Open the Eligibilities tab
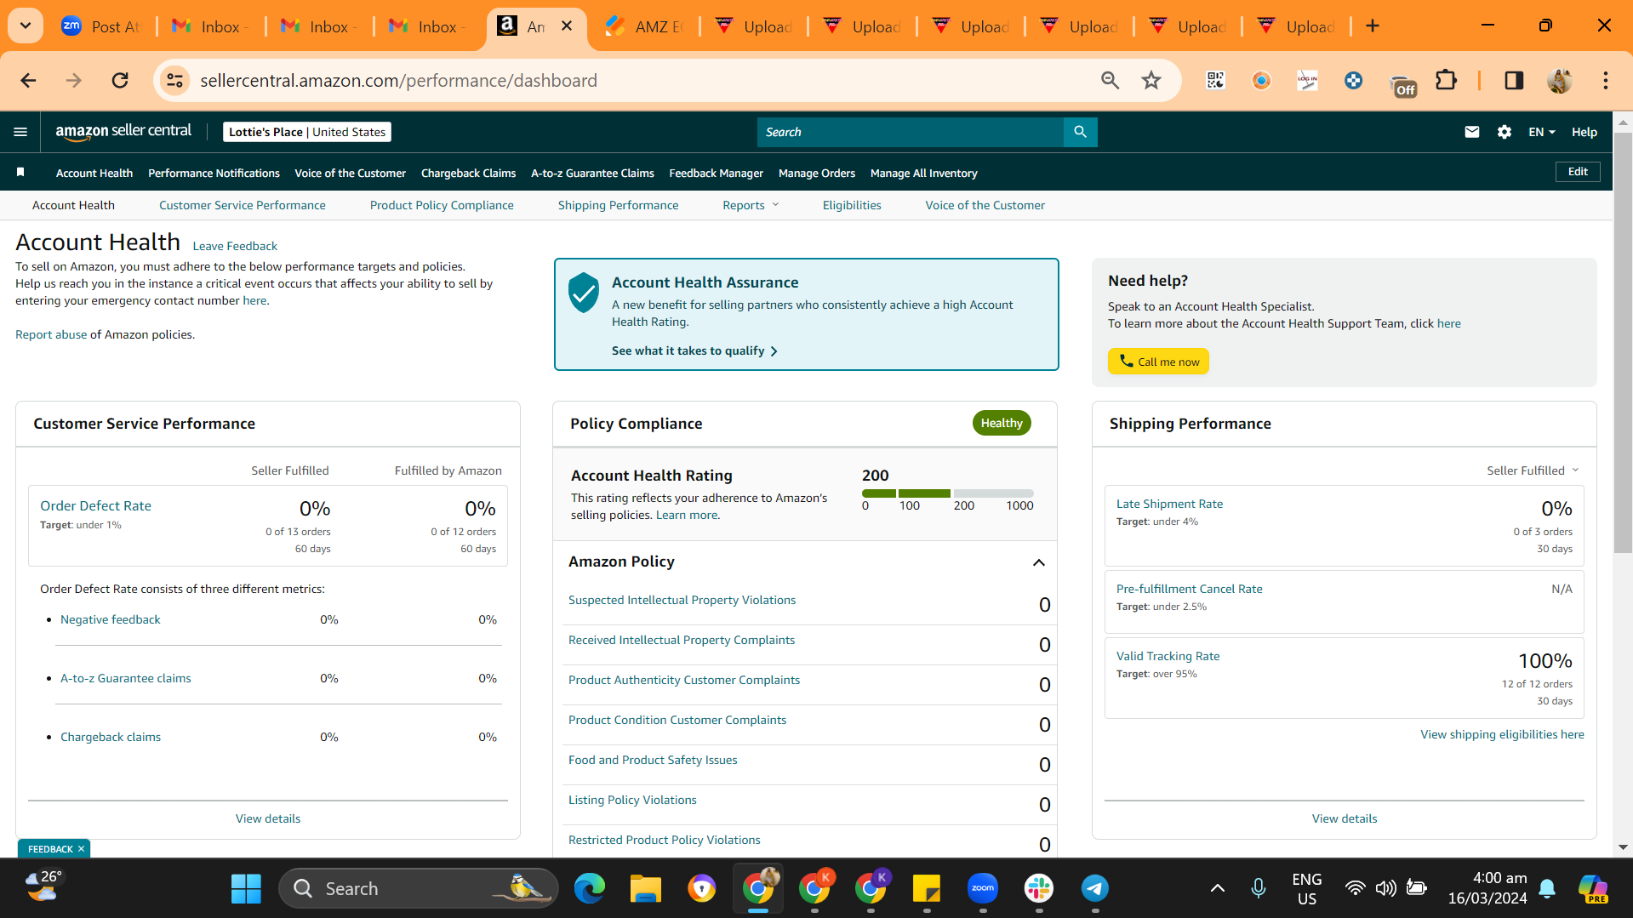 point(852,205)
